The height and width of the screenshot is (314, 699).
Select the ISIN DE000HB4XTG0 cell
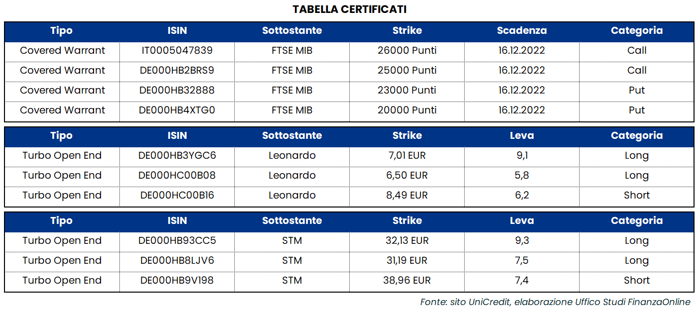[177, 110]
